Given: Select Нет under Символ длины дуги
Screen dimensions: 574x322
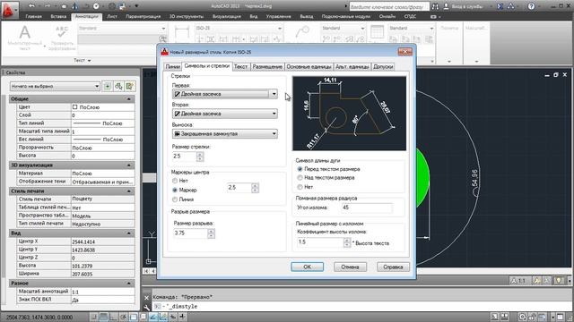Looking at the screenshot, I should click(300, 187).
